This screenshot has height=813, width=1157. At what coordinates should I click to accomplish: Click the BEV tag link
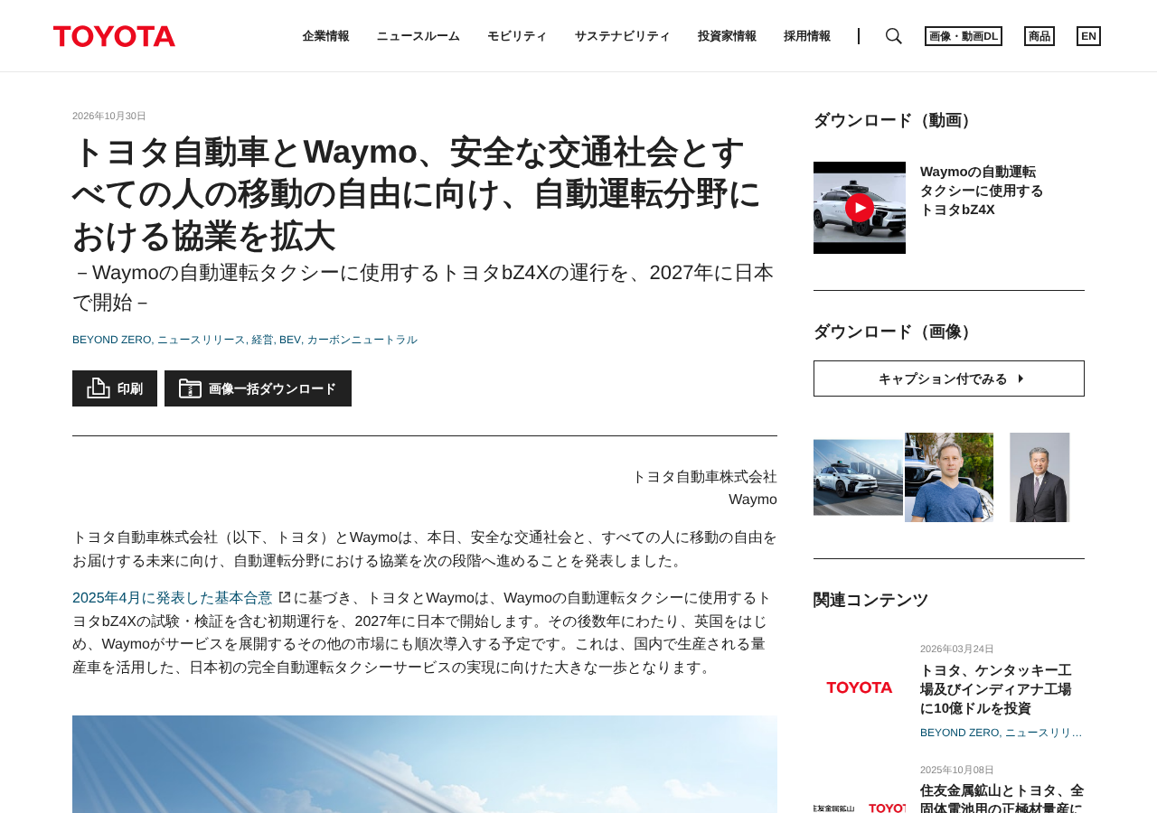(290, 340)
